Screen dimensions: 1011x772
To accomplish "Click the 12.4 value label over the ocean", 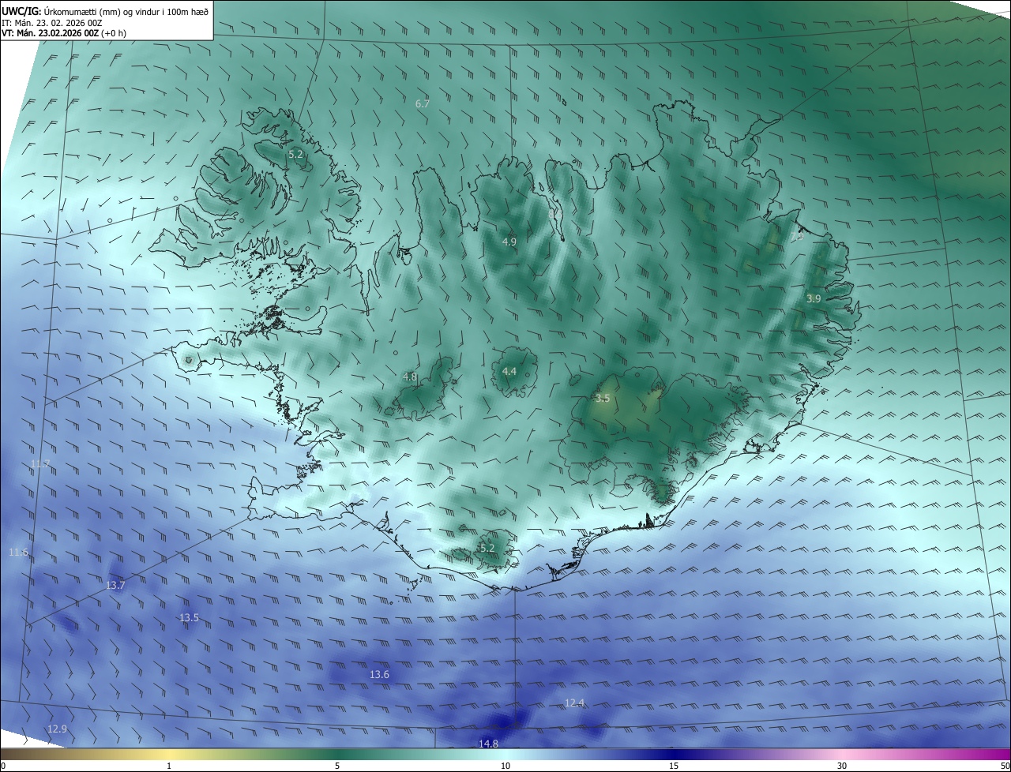I will tap(574, 703).
